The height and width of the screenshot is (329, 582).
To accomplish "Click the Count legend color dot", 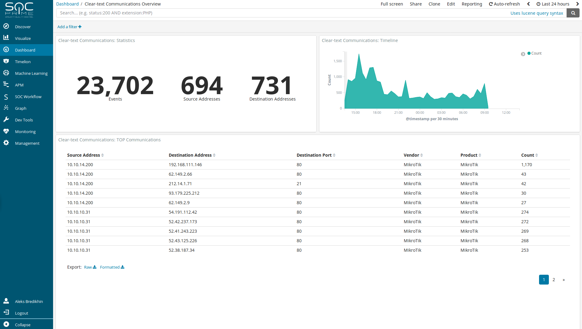I will 529,53.
